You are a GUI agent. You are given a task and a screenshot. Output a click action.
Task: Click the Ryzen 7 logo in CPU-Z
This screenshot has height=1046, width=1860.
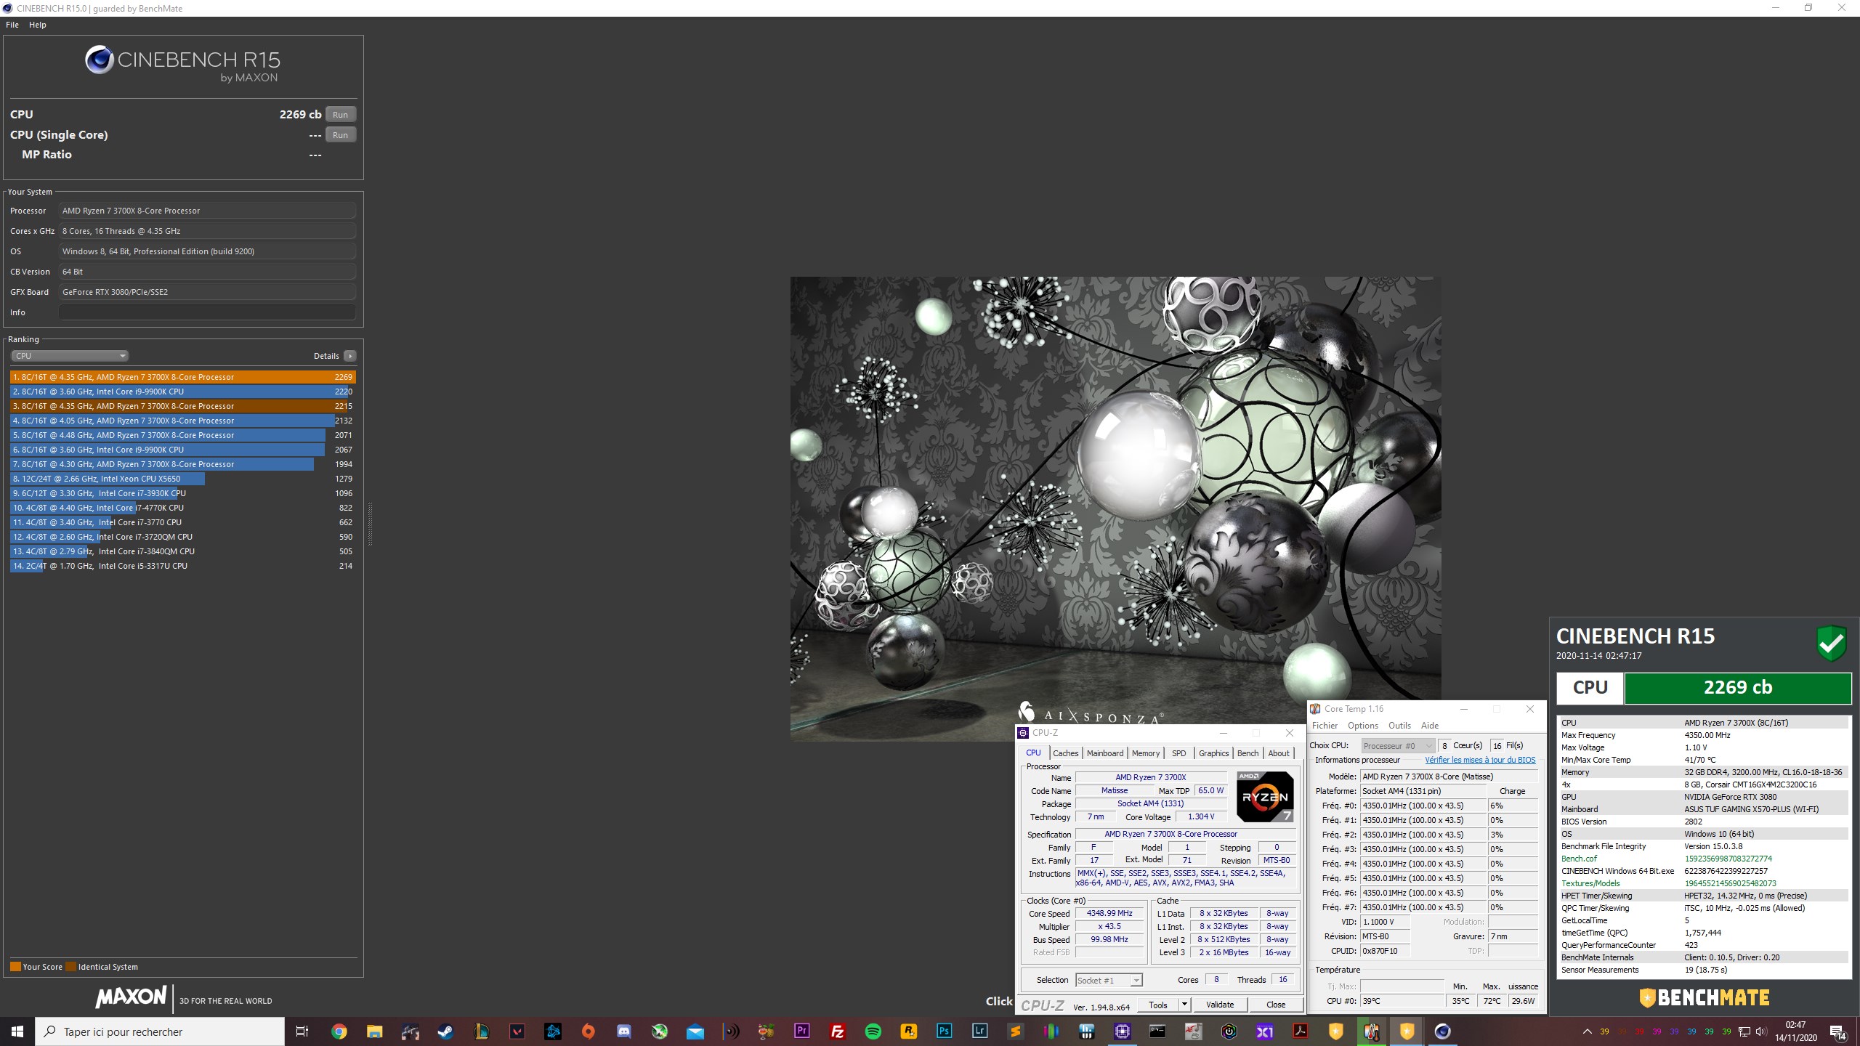click(1265, 797)
